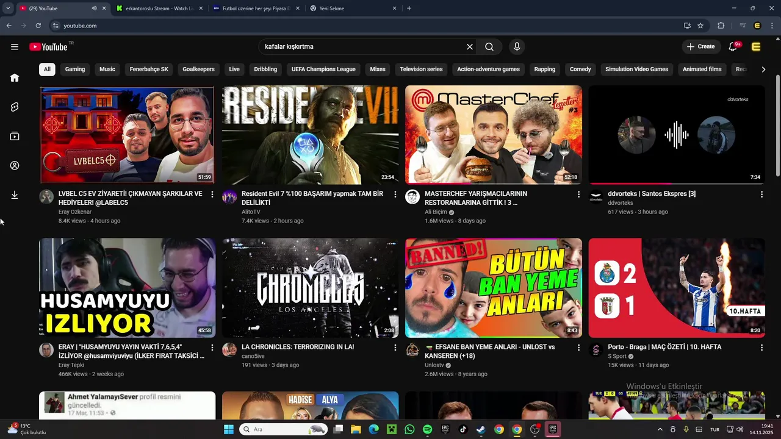Open AlitoTV channel avatar
Viewport: 781px width, 439px height.
229,196
